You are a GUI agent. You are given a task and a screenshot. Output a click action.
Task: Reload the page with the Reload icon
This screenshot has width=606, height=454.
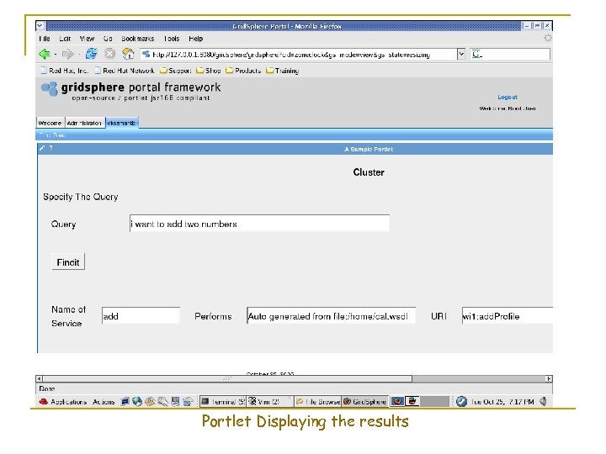[91, 54]
